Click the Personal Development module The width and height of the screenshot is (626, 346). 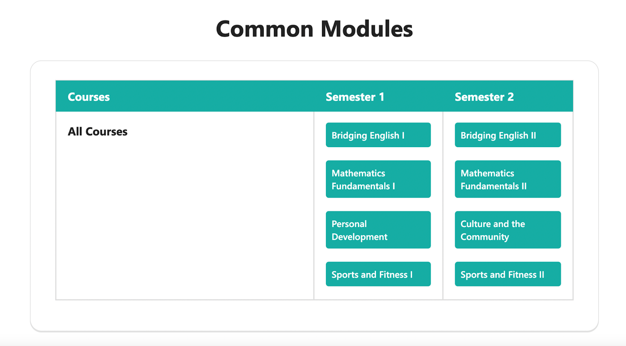click(x=378, y=230)
